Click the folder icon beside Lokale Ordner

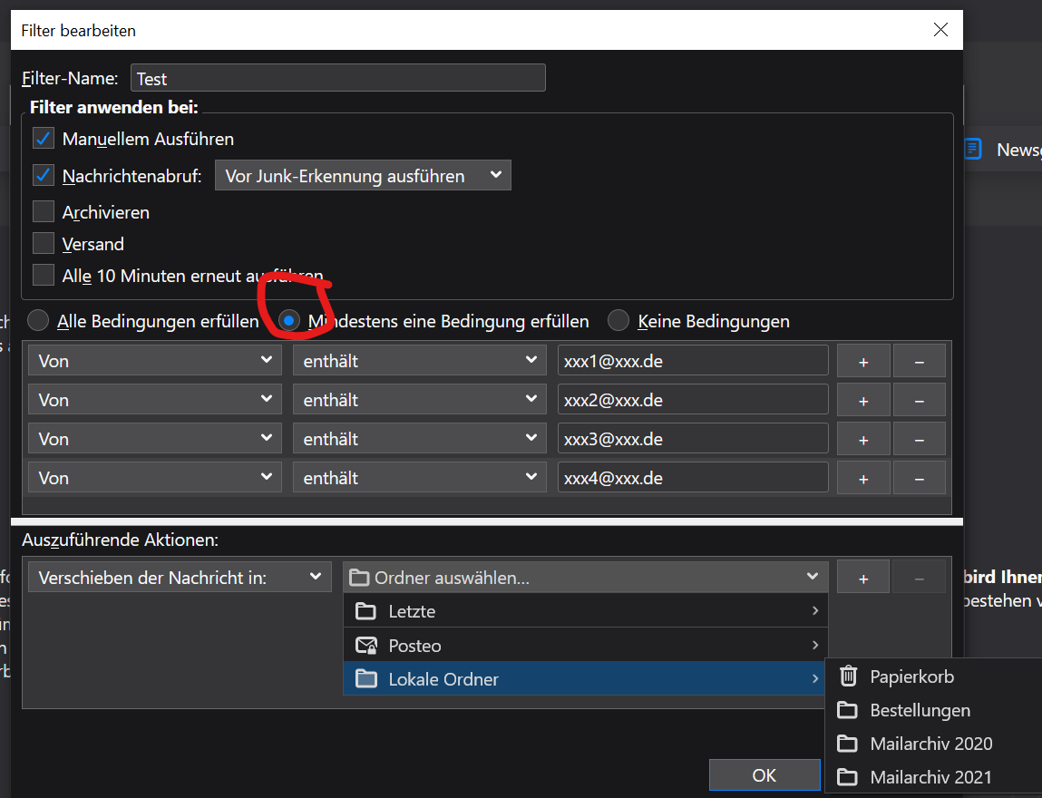click(366, 679)
